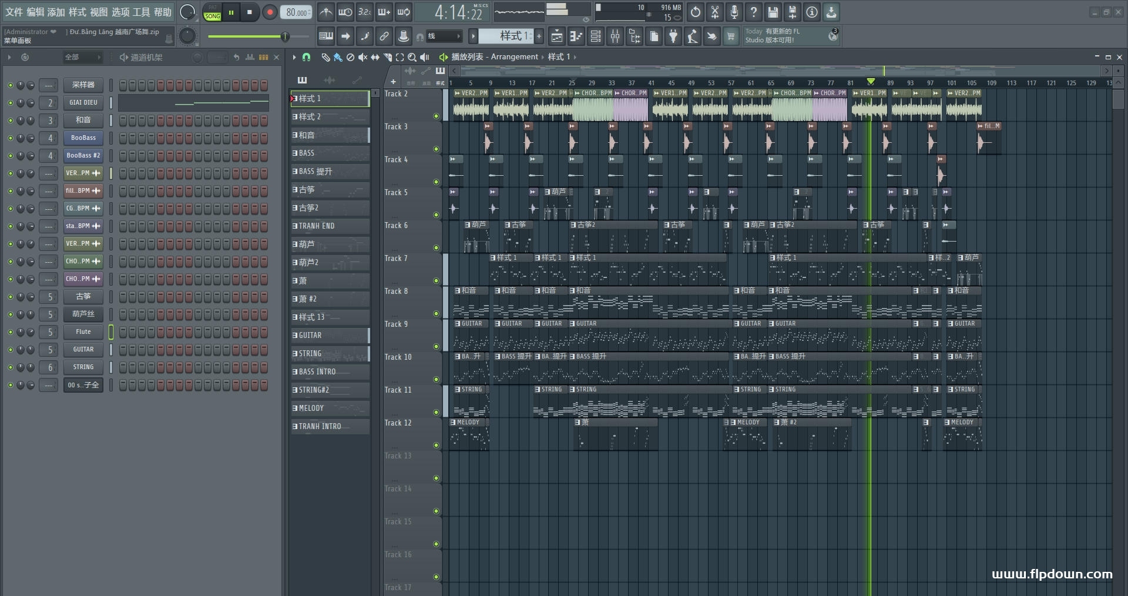This screenshot has height=596, width=1128.
Task: Click the tempo field showing 80.000
Action: (297, 12)
